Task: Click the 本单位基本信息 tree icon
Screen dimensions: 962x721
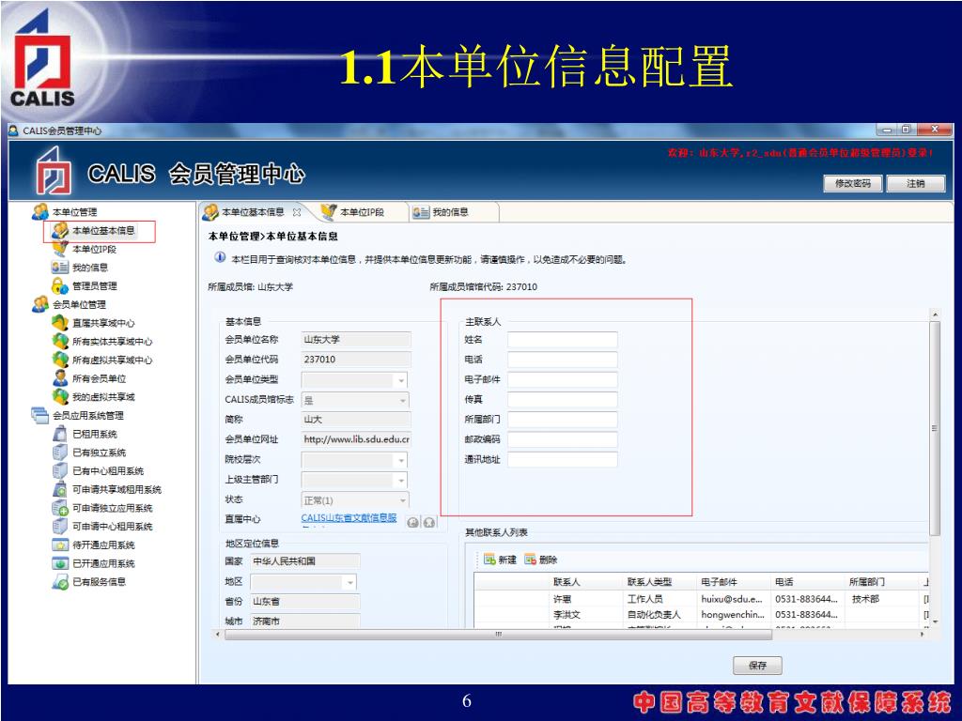Action: tap(59, 231)
